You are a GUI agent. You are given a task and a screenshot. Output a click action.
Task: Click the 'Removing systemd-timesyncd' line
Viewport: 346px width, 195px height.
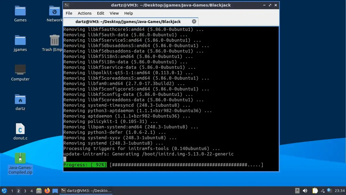pyautogui.click(x=127, y=105)
